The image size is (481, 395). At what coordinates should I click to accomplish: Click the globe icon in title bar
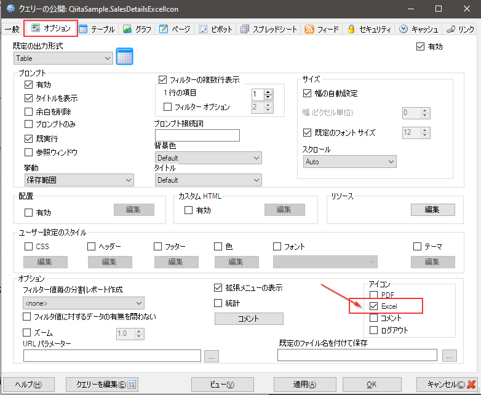coord(10,9)
